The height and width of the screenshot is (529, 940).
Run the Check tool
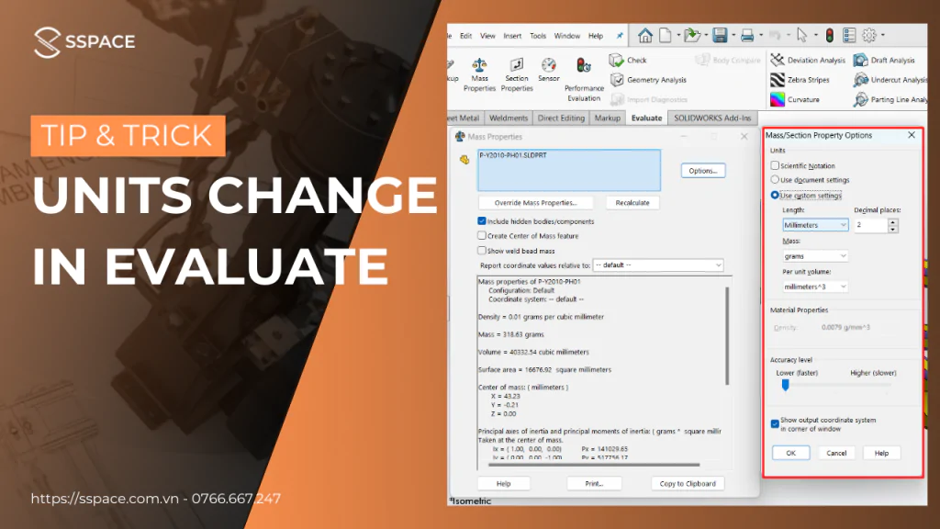(628, 60)
